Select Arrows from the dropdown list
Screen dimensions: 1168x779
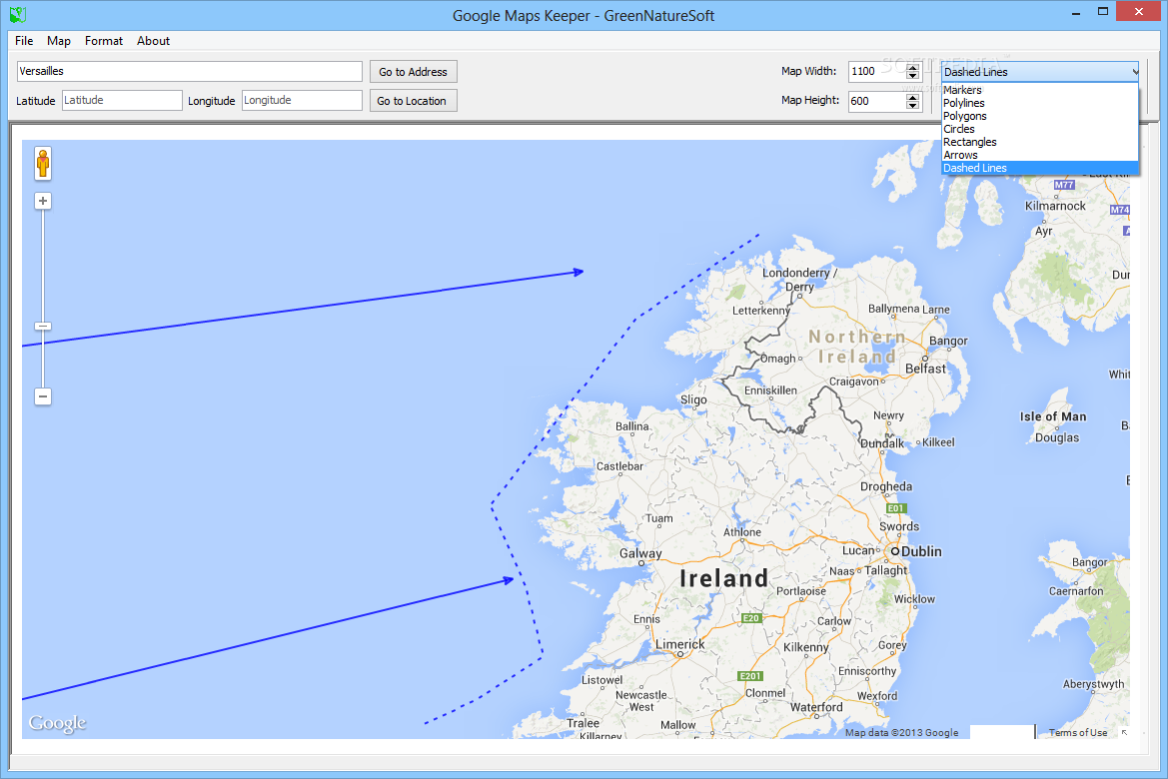tap(1040, 155)
